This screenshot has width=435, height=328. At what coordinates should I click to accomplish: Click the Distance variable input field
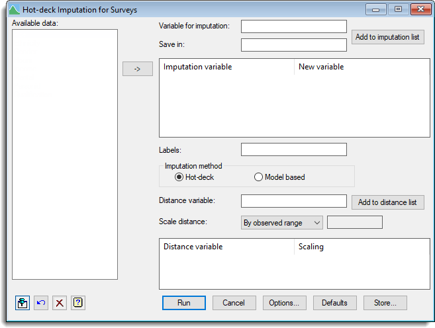click(293, 201)
